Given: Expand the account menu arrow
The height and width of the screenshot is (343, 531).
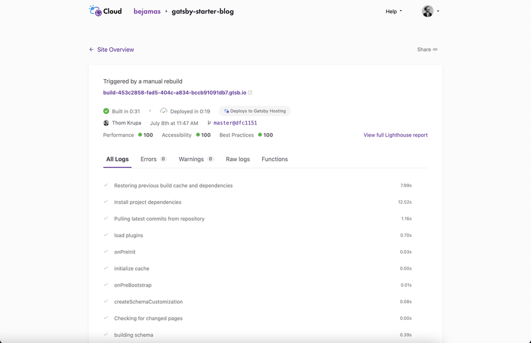Looking at the screenshot, I should tap(438, 11).
